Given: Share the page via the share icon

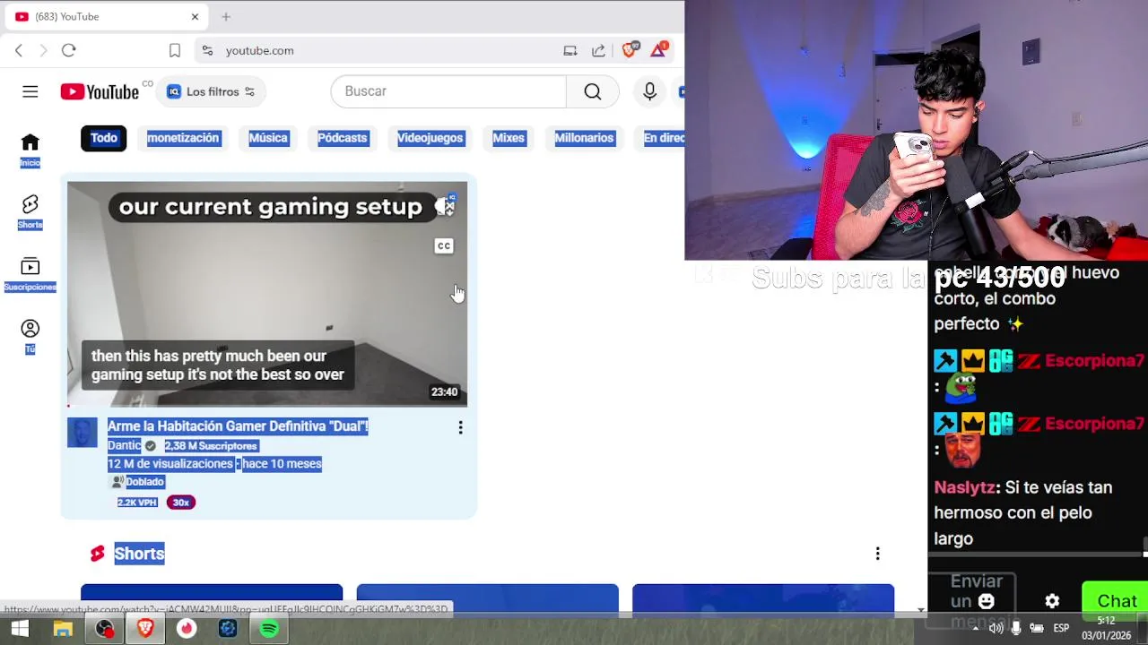Looking at the screenshot, I should click(598, 50).
